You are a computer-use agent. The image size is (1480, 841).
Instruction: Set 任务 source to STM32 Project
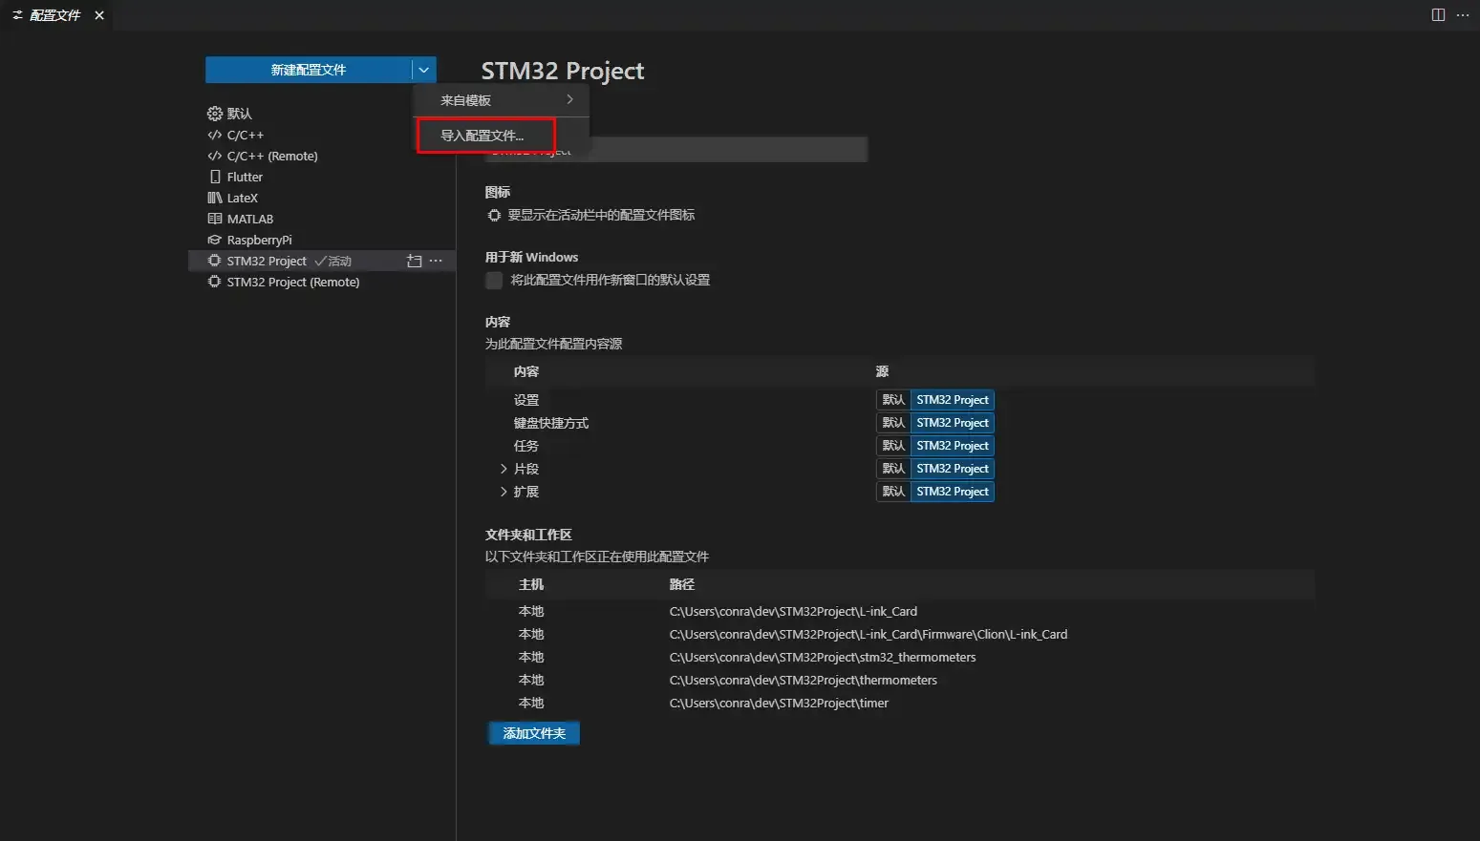click(x=953, y=446)
